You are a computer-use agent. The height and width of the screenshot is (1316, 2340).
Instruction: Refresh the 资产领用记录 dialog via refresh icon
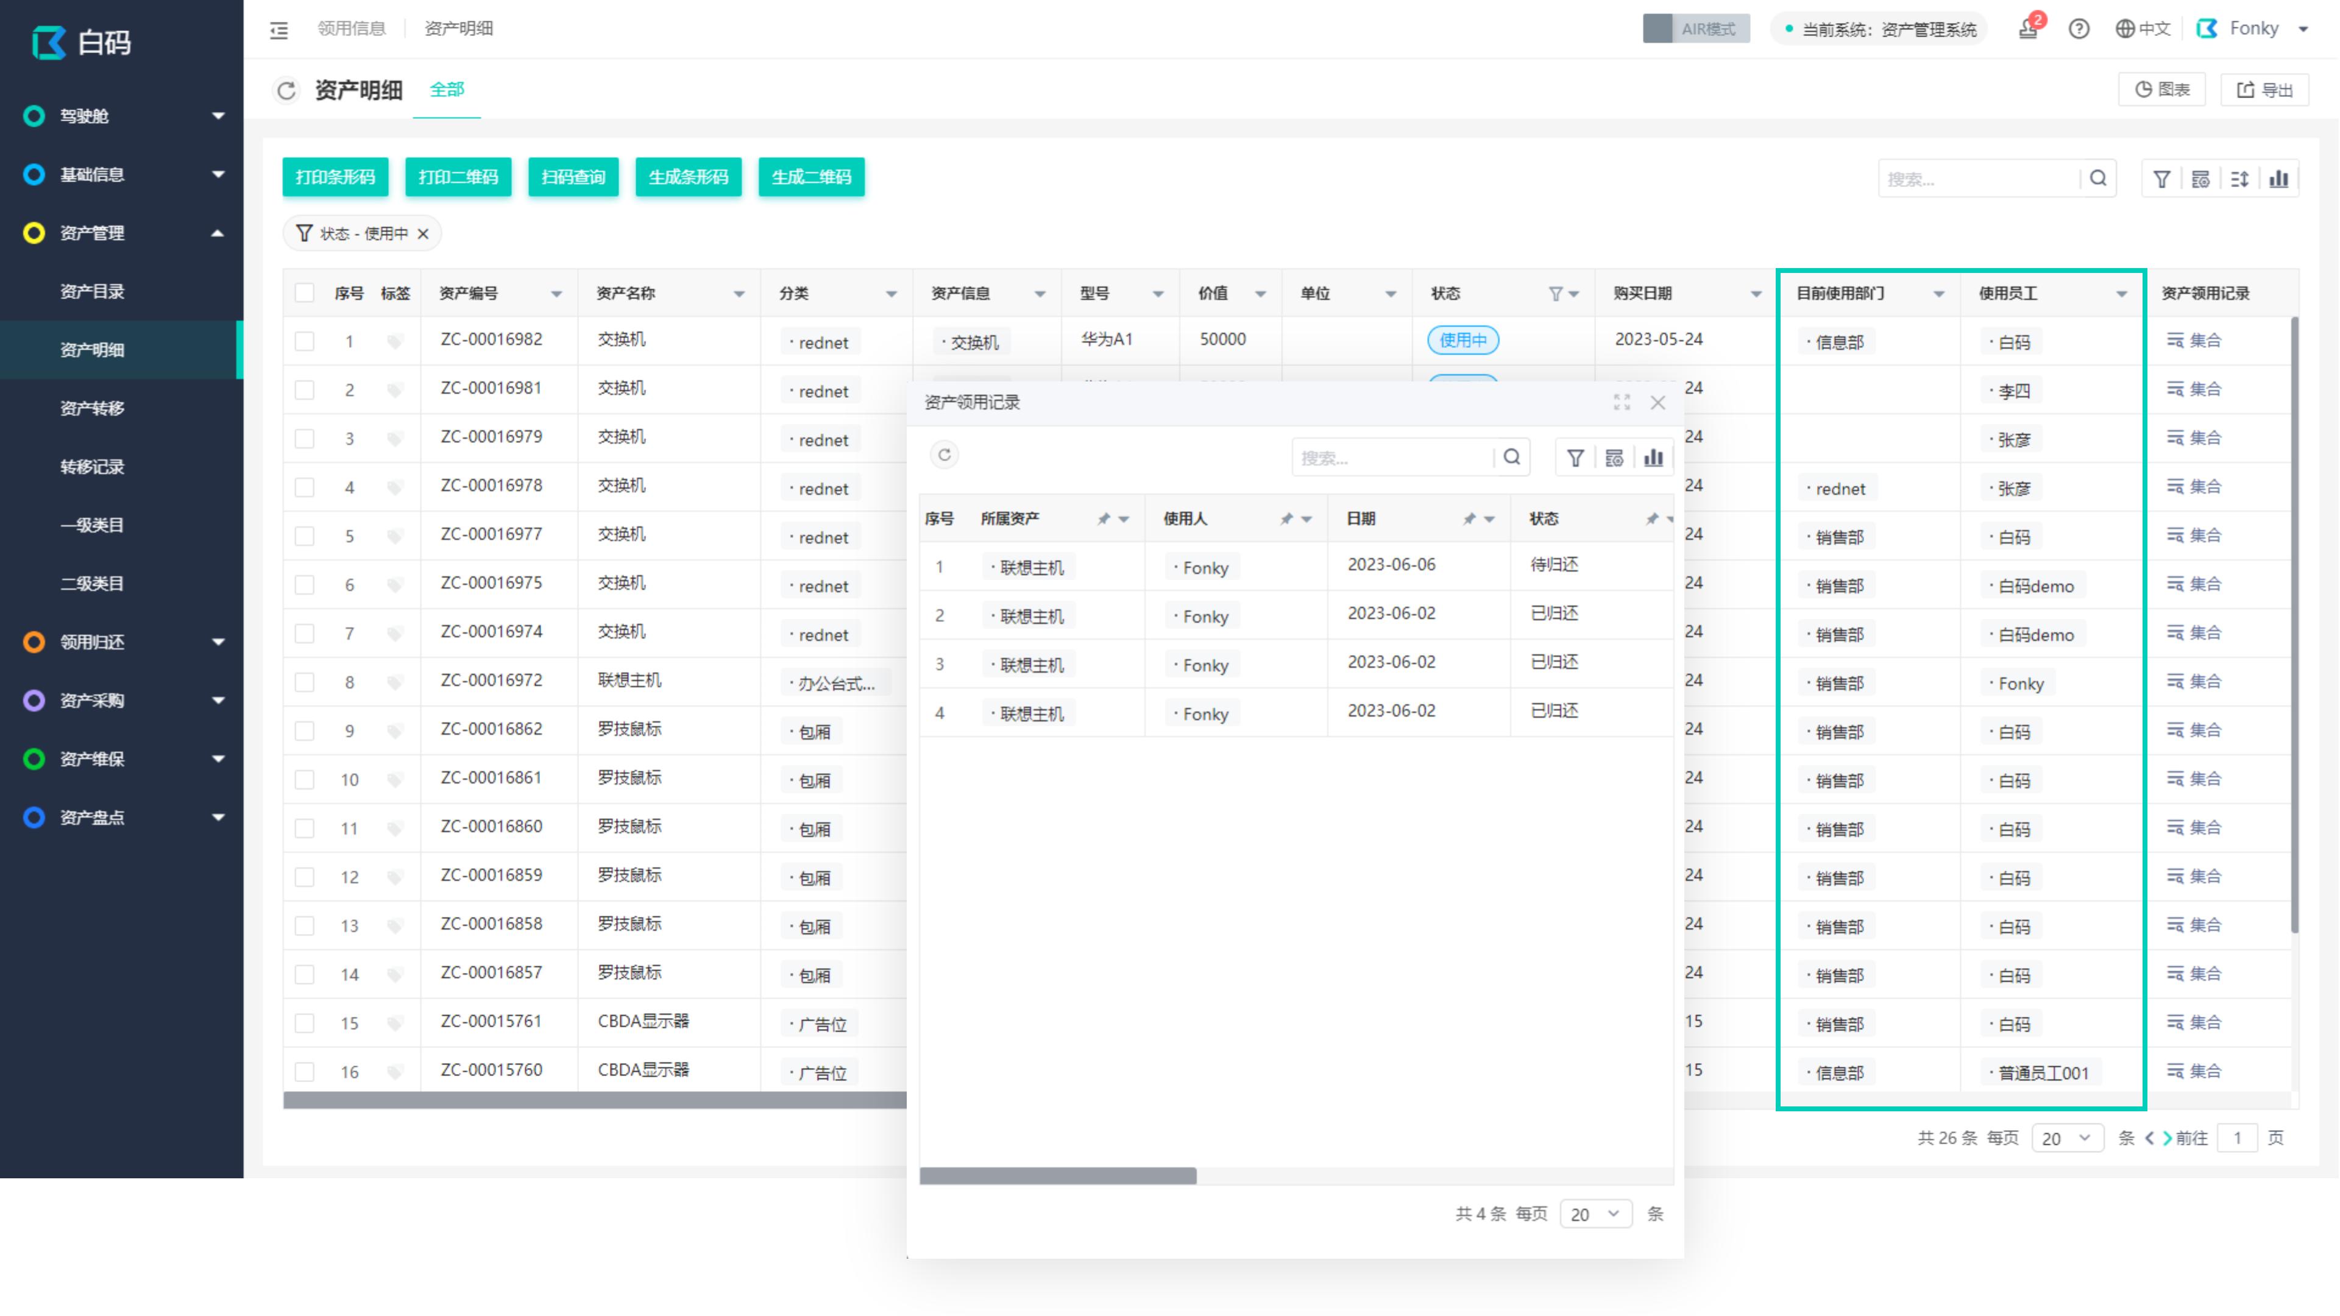click(945, 455)
